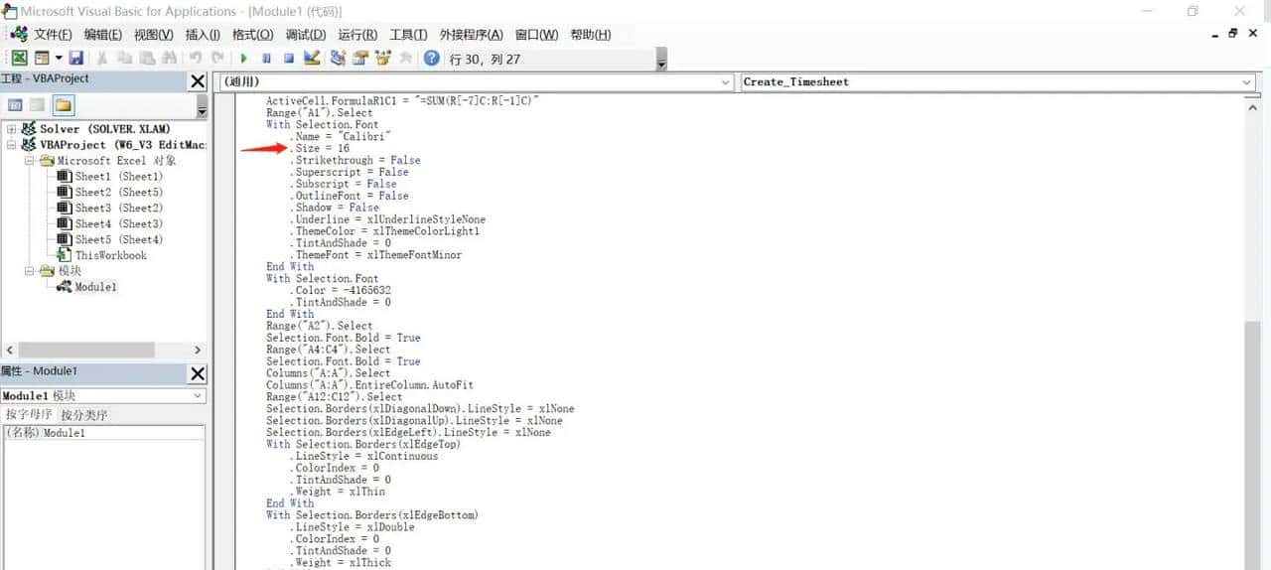Toggle Folders view in the project panel
Screen dimensions: 1271x570
tap(64, 105)
